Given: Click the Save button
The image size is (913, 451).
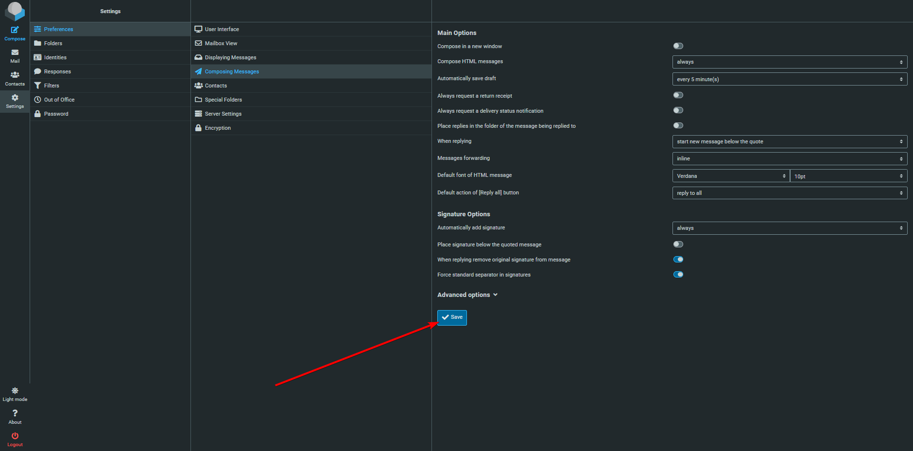Looking at the screenshot, I should pyautogui.click(x=452, y=317).
